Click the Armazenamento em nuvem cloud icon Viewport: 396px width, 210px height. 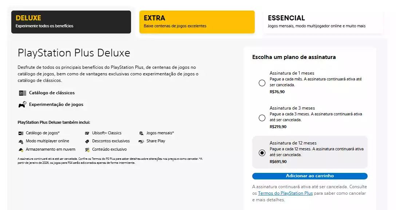click(x=21, y=149)
